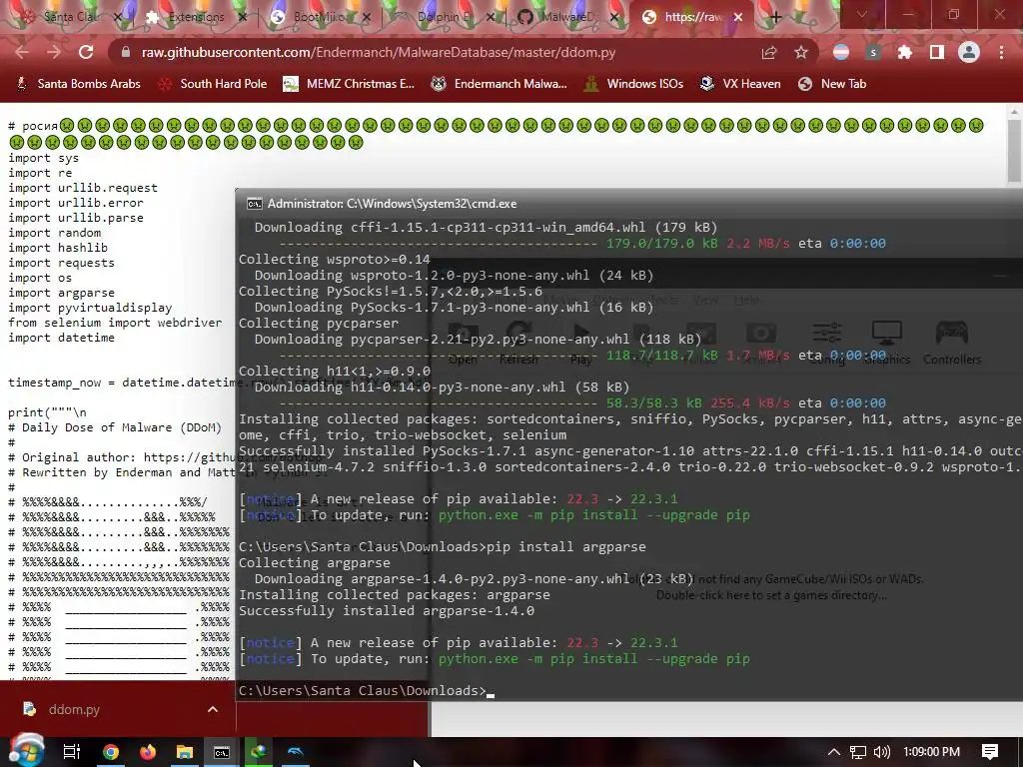The image size is (1023, 767).
Task: Toggle the Chrome side panel icon
Action: (937, 52)
